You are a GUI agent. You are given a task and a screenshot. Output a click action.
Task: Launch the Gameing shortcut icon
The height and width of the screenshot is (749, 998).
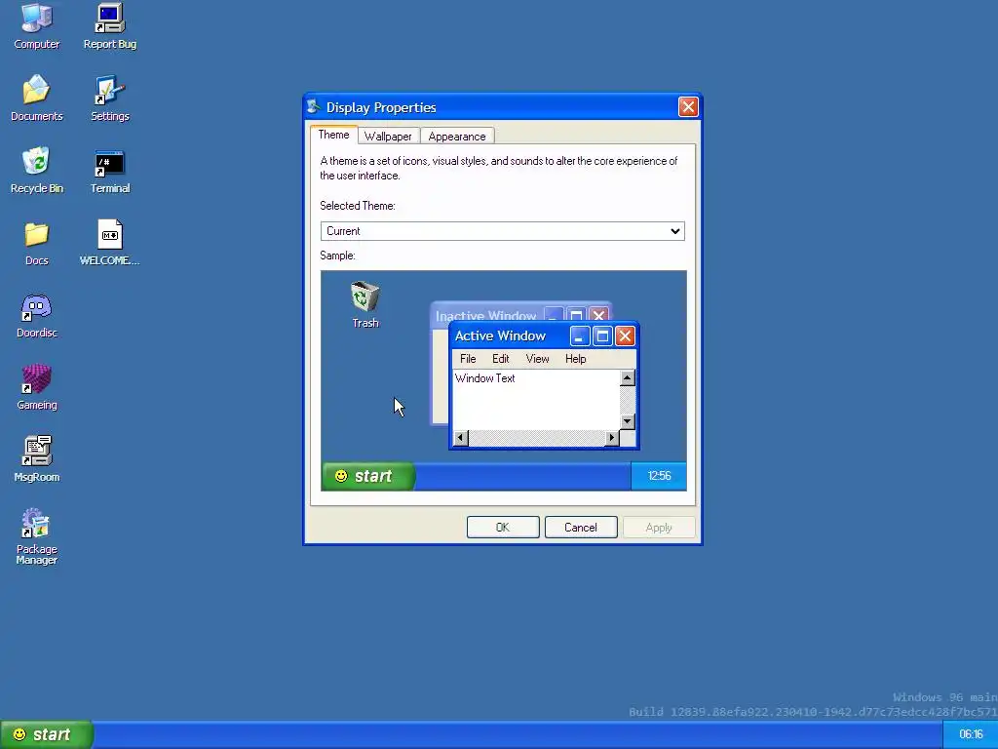pos(36,386)
